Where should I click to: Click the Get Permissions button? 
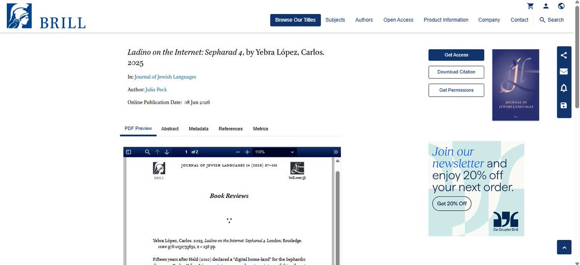point(456,90)
